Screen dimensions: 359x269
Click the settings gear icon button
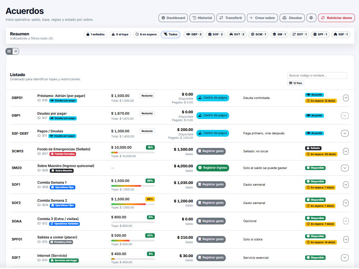point(311,18)
